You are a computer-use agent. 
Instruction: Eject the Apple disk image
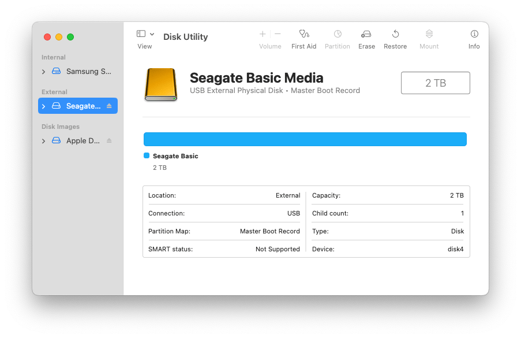coord(109,141)
